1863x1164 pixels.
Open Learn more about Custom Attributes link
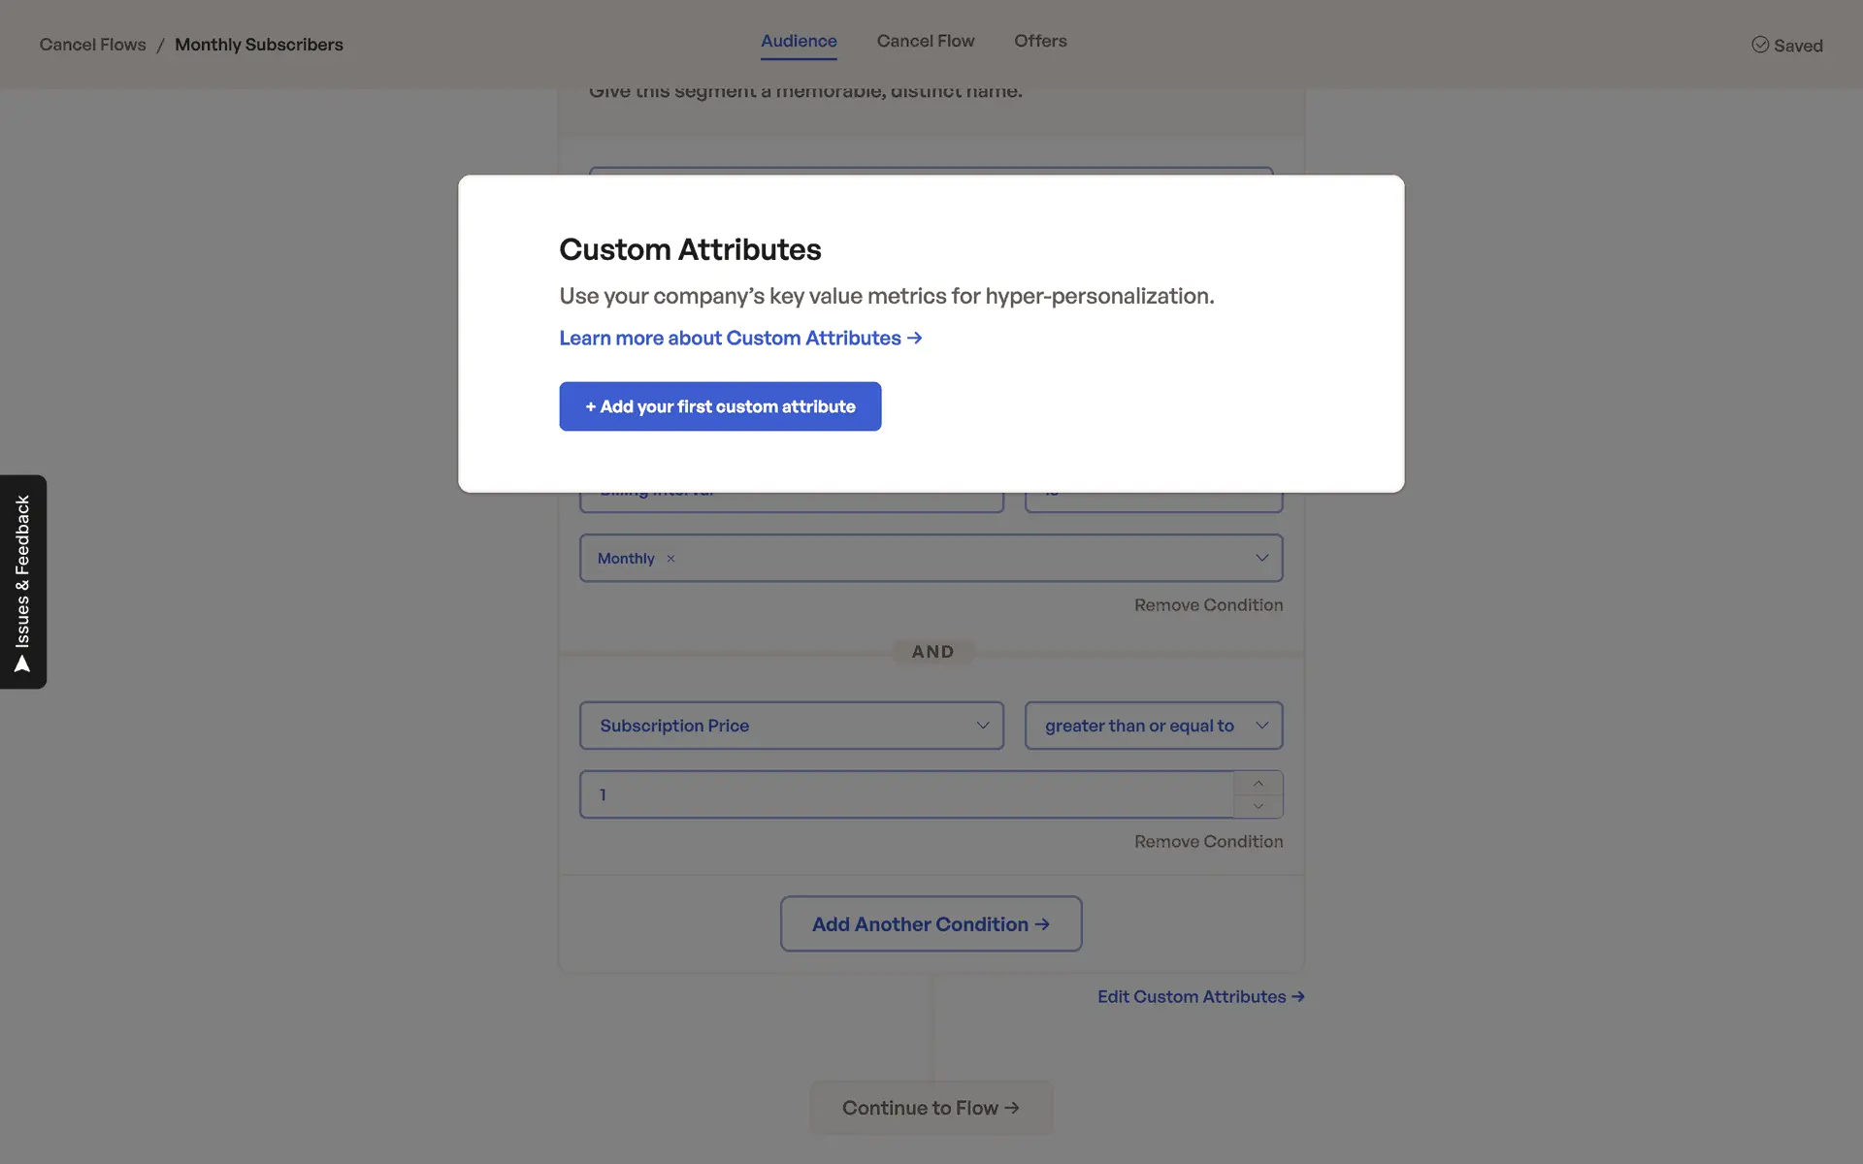pyautogui.click(x=740, y=338)
